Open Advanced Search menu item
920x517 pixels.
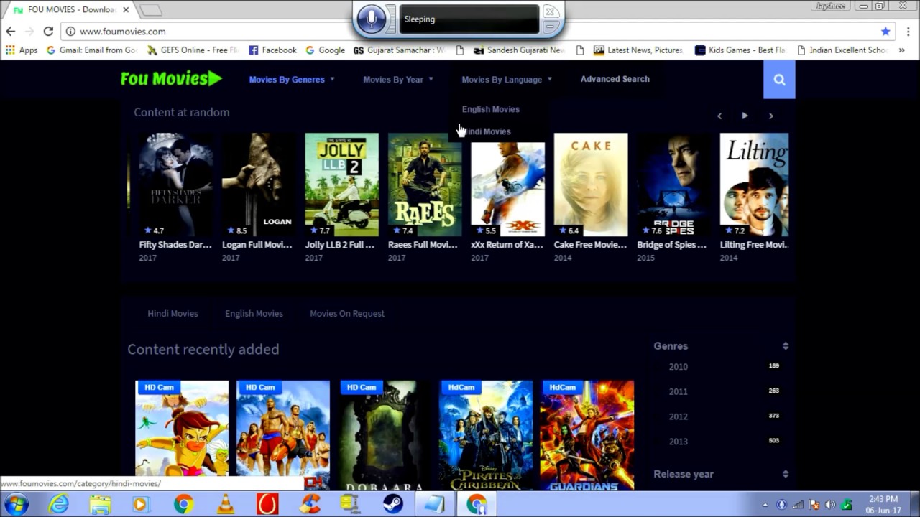615,79
